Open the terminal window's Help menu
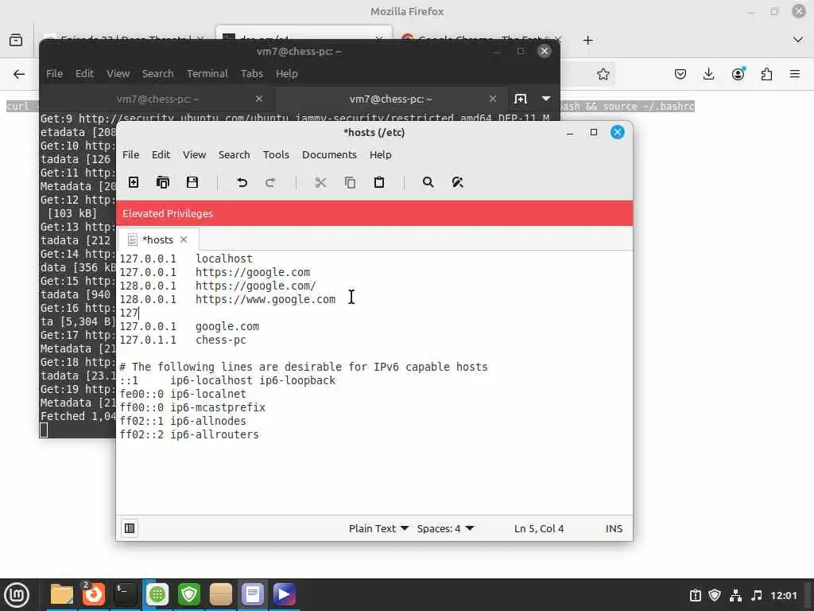Viewport: 814px width, 611px height. pyautogui.click(x=286, y=74)
